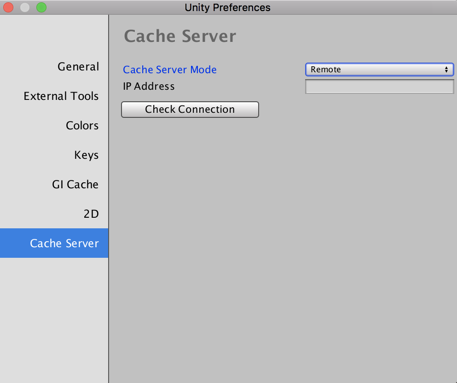Minimize the window with the yellow button
This screenshot has width=457, height=383.
click(x=25, y=7)
